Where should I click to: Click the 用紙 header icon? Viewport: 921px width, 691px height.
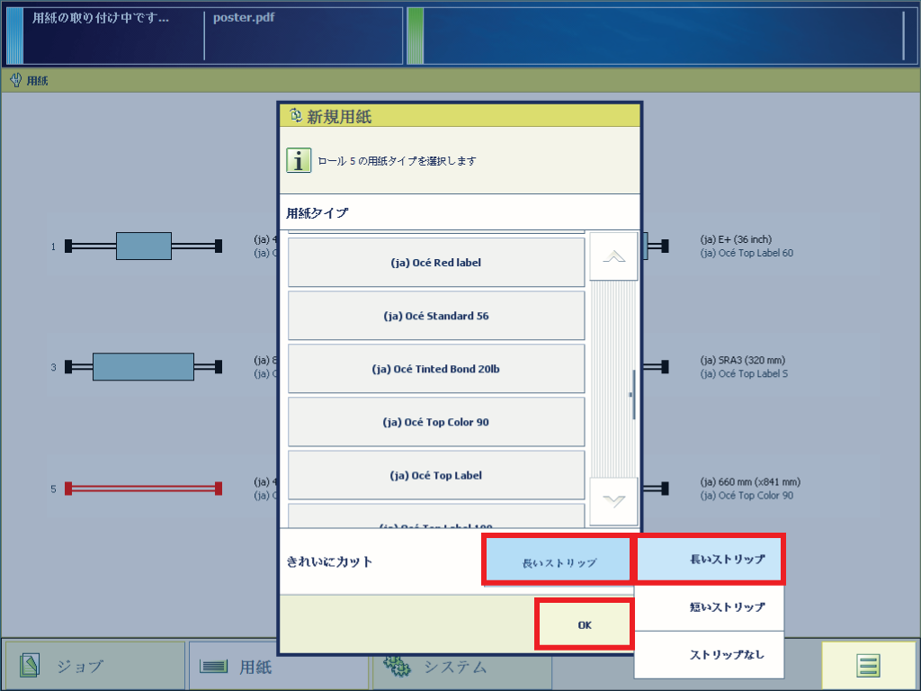click(x=16, y=80)
